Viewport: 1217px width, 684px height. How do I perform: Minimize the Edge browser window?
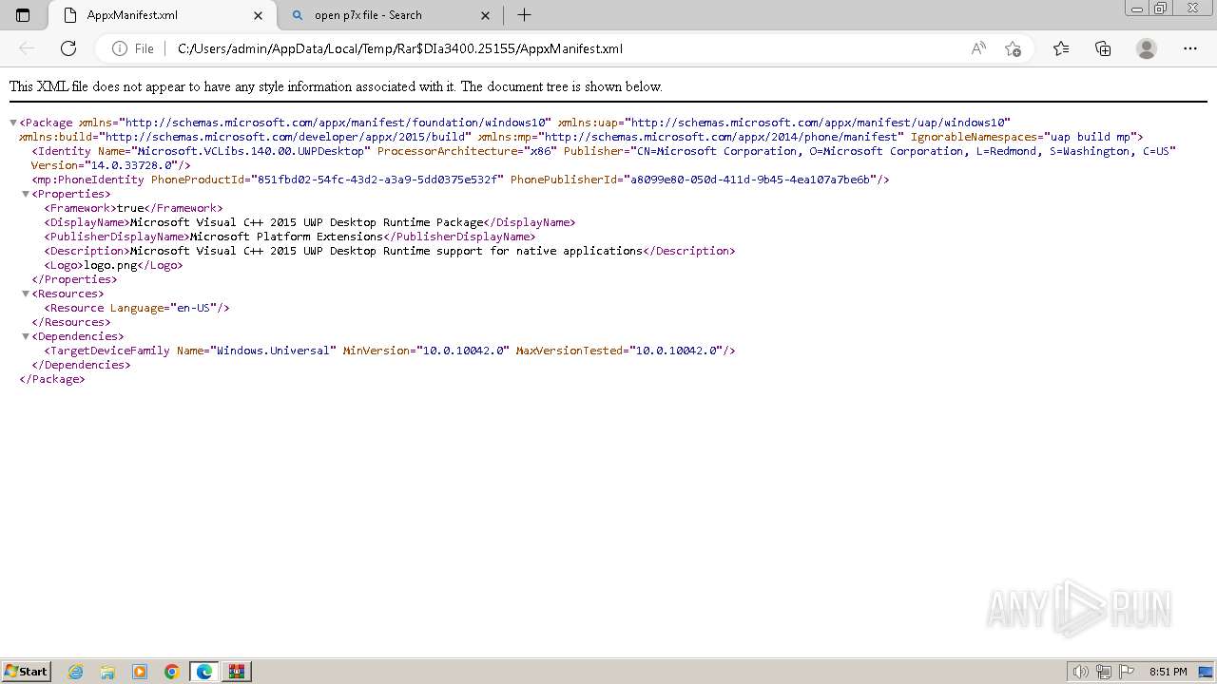tap(1137, 9)
